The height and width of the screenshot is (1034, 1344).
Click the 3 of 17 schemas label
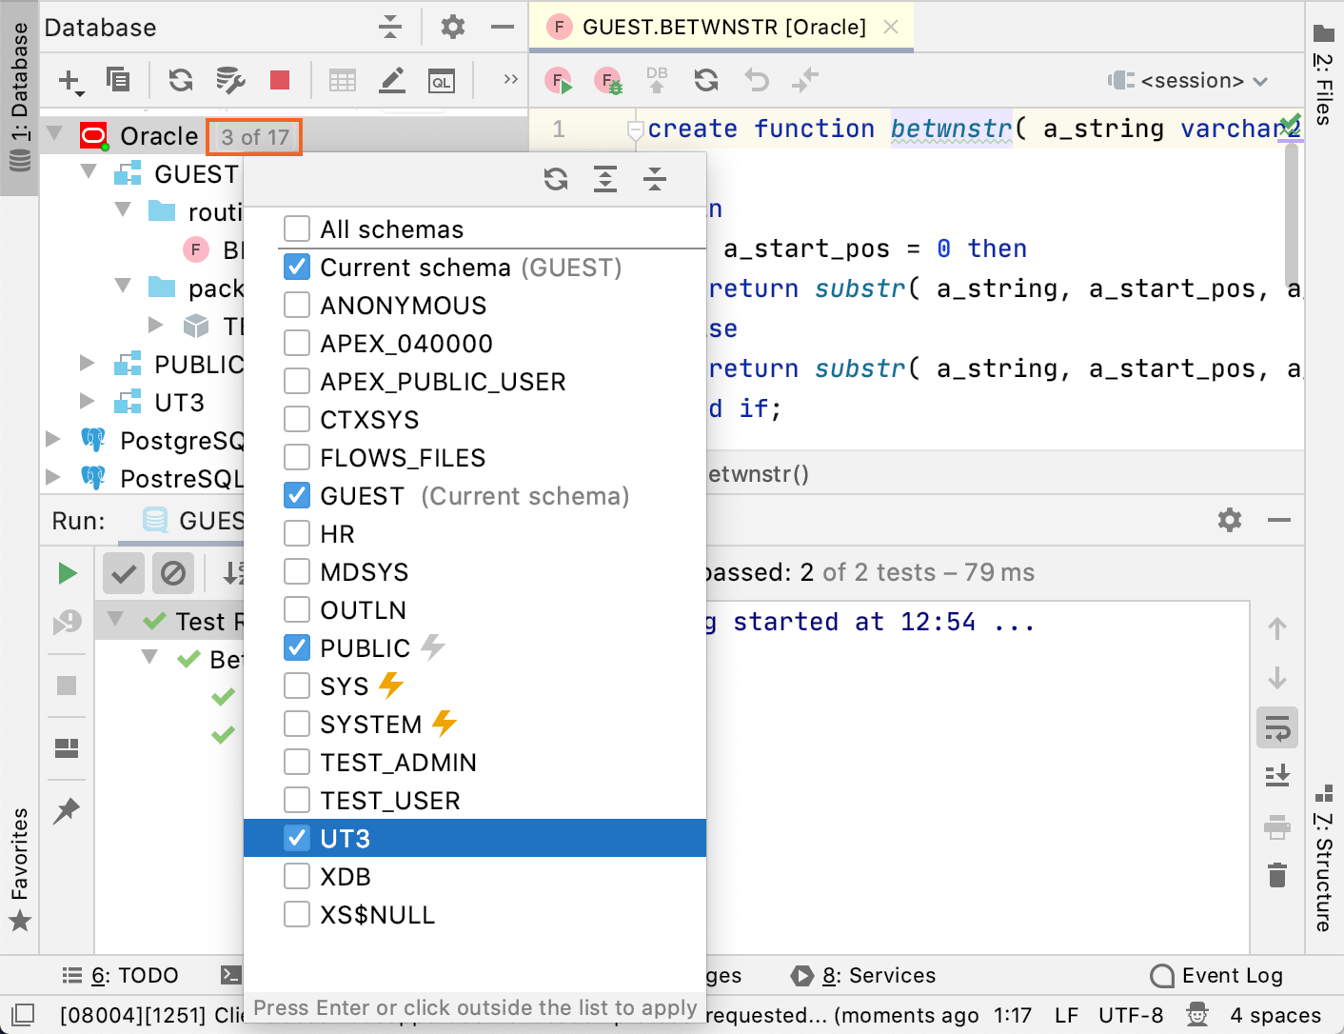click(x=253, y=136)
